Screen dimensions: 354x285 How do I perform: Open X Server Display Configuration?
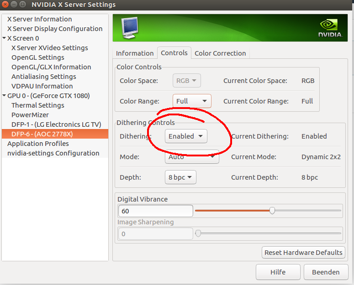[x=55, y=29]
